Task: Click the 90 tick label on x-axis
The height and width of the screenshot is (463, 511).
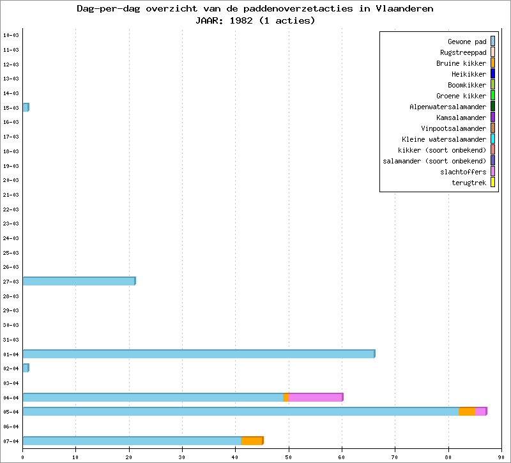Action: 501,457
